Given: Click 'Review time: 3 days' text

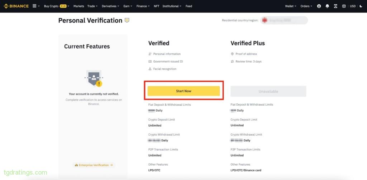Looking at the screenshot, I should tap(249, 62).
